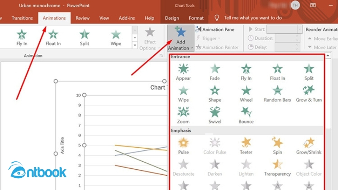Switch to the Transitions tab

tap(22, 18)
